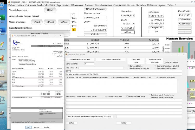Choose dark color via Choix couleur foncée Devis
The width and height of the screenshot is (195, 130).
pos(80,60)
